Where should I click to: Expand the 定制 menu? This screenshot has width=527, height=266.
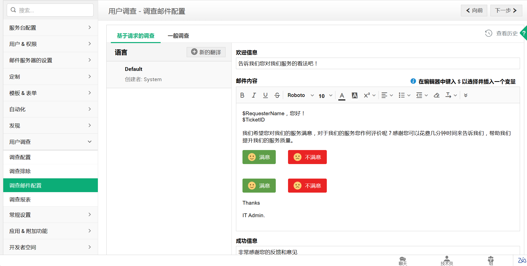(51, 77)
